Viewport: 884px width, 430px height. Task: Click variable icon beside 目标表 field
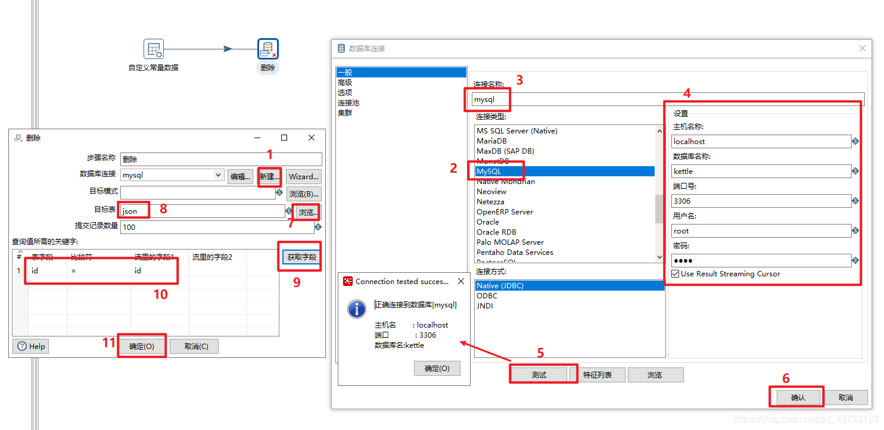(289, 211)
